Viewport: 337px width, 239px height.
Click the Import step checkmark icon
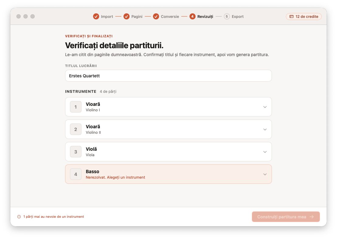(x=96, y=16)
